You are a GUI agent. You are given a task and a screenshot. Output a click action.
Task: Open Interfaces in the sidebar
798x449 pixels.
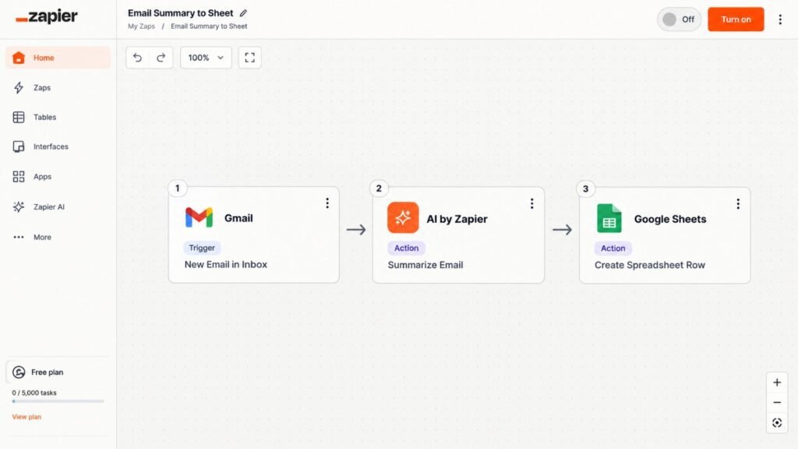pos(58,147)
